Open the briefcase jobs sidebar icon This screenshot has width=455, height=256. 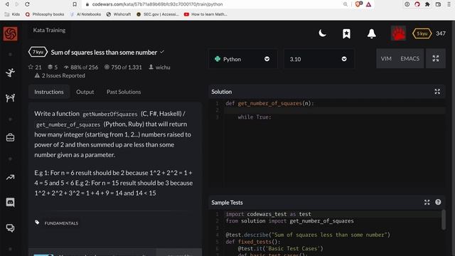coord(10,137)
